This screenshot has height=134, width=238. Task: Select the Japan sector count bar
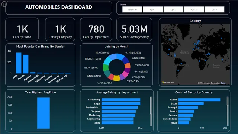[x=184, y=123]
